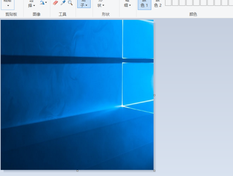
Task: Select the Magnifier zoom tool
Action: (70, 3)
